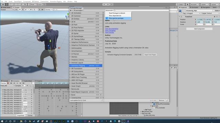The width and height of the screenshot is (220, 123).
Task: Open View licenses link
Action: (109, 32)
